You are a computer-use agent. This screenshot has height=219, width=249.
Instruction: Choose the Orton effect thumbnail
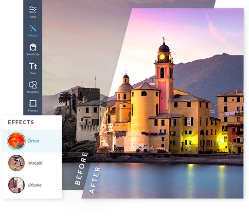pos(17,141)
